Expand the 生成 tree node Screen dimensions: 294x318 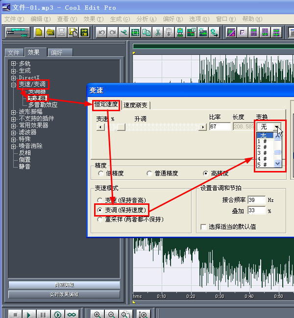(13, 71)
